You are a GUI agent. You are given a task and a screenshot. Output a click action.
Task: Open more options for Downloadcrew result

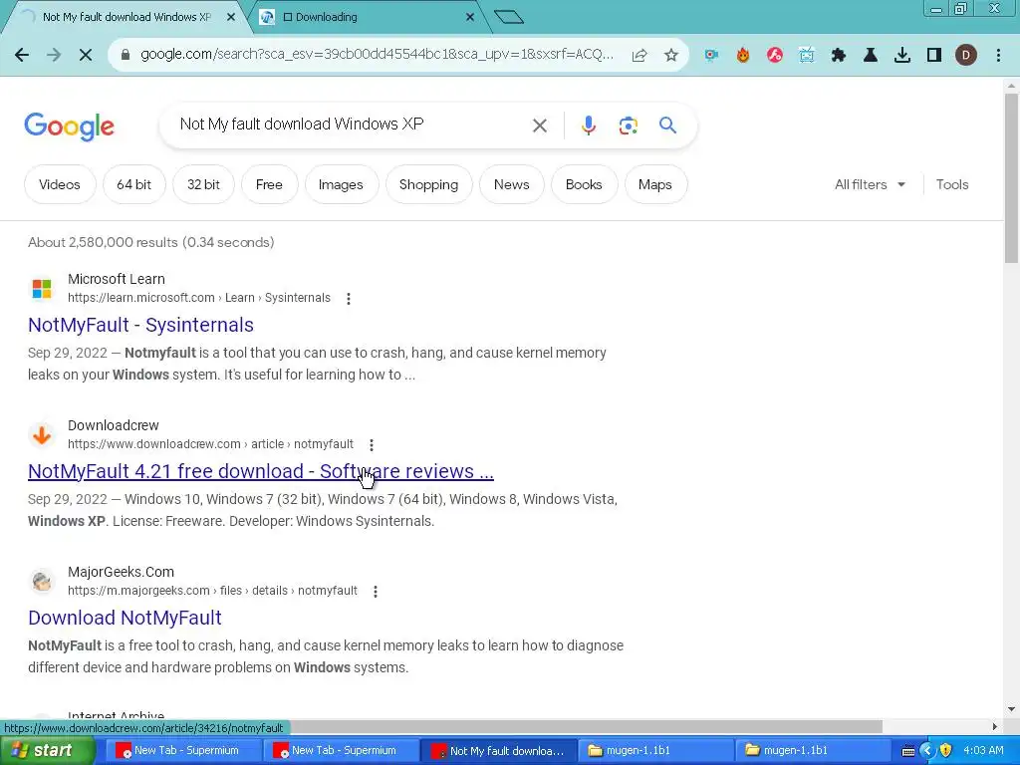(372, 445)
